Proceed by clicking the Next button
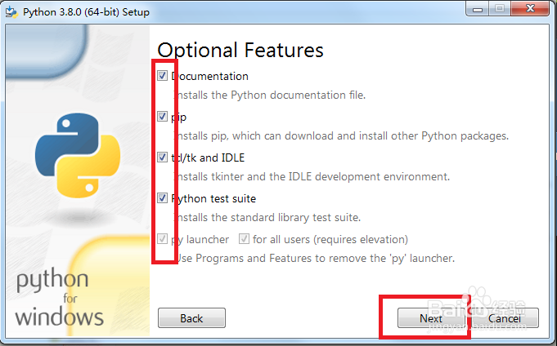The width and height of the screenshot is (557, 346). [x=431, y=318]
